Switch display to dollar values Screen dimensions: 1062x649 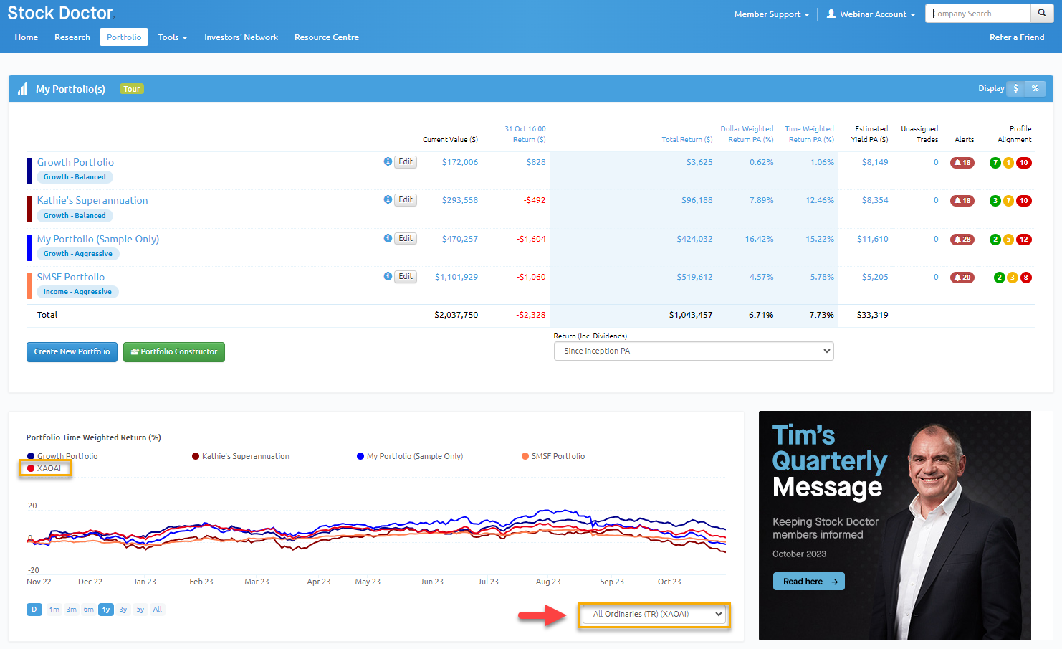(x=1016, y=88)
